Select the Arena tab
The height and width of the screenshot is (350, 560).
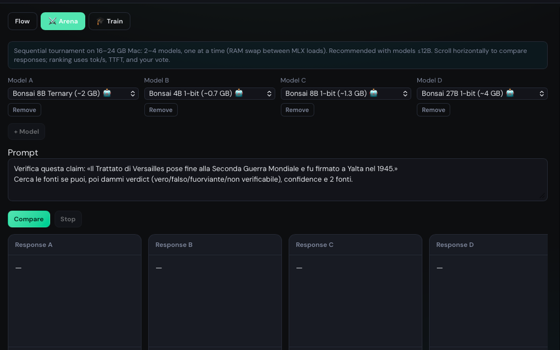click(63, 21)
